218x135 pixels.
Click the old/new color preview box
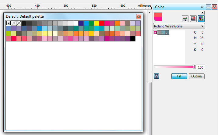(x=158, y=17)
